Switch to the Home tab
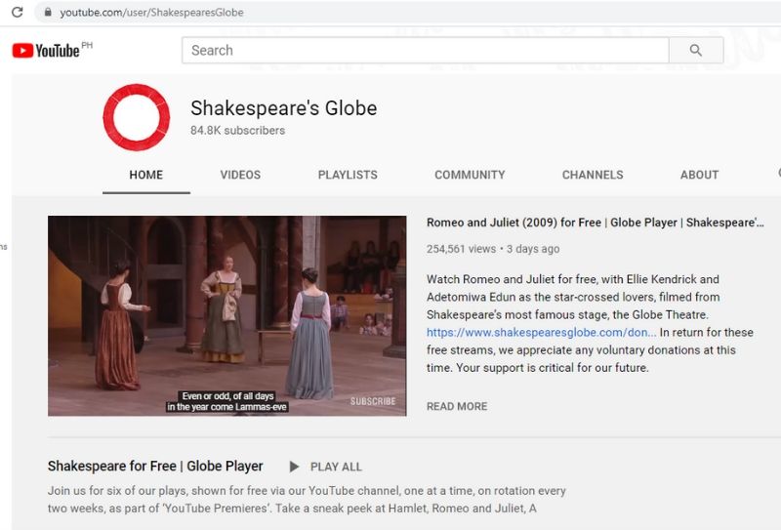The width and height of the screenshot is (781, 530). (145, 175)
